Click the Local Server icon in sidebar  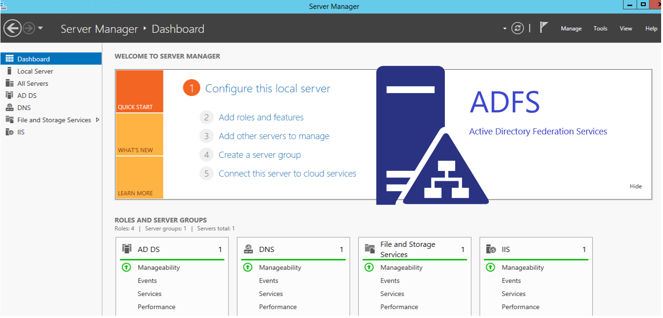coord(9,71)
